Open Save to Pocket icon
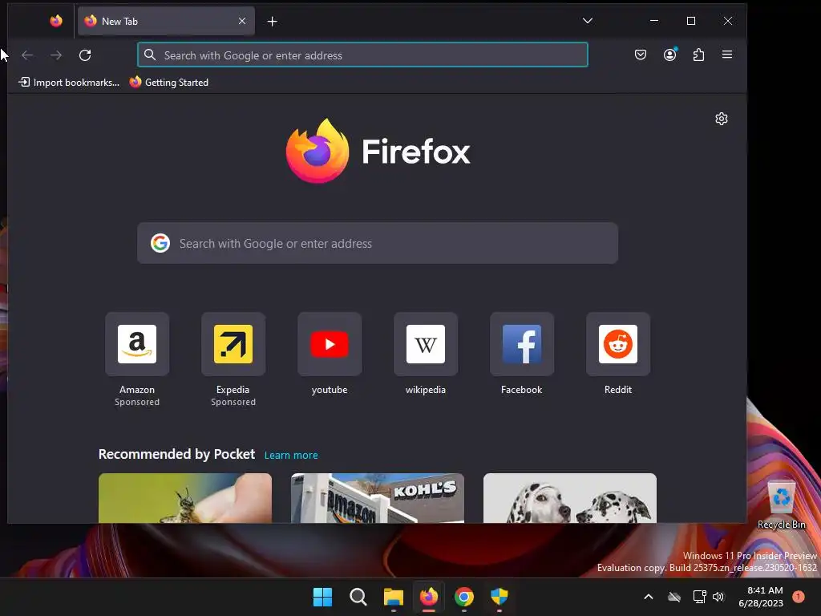 (641, 55)
